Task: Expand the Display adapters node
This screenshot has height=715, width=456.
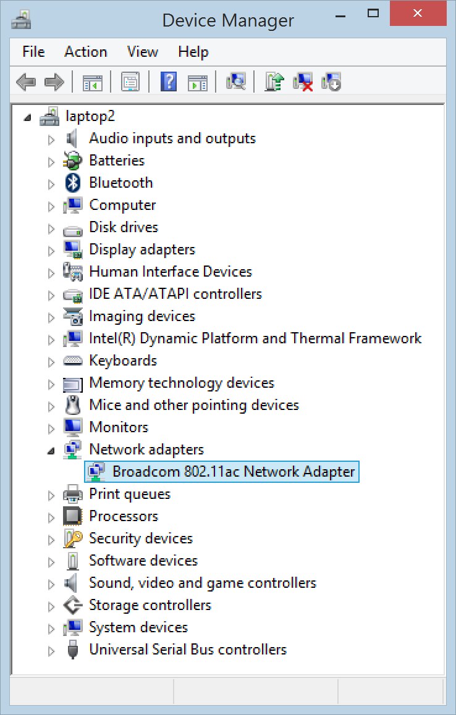Action: coord(51,251)
